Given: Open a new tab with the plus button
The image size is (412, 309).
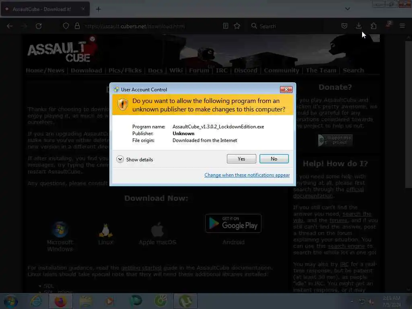Looking at the screenshot, I should [x=98, y=9].
